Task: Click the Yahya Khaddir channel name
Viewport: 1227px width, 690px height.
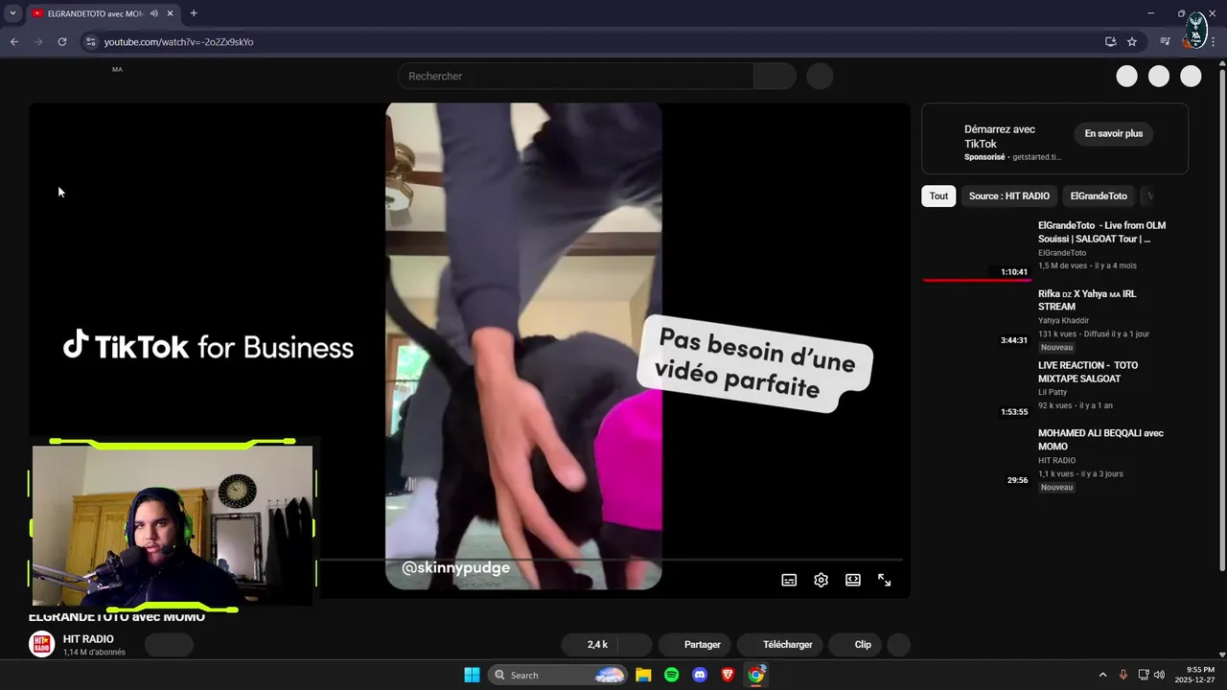Action: click(x=1063, y=321)
